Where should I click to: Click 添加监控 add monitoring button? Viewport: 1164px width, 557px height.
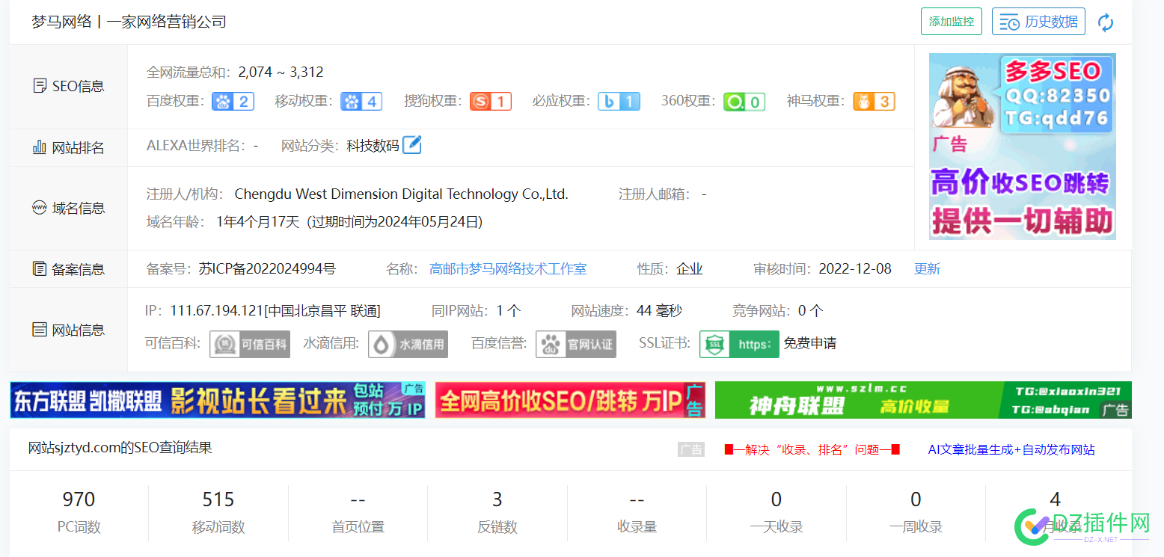[951, 22]
